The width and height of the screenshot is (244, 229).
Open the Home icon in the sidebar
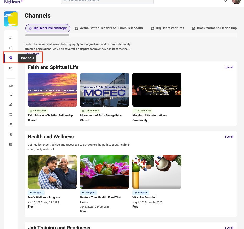[x=11, y=38]
